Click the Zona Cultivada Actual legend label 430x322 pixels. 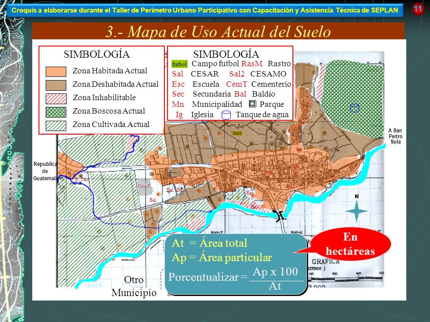click(x=111, y=124)
